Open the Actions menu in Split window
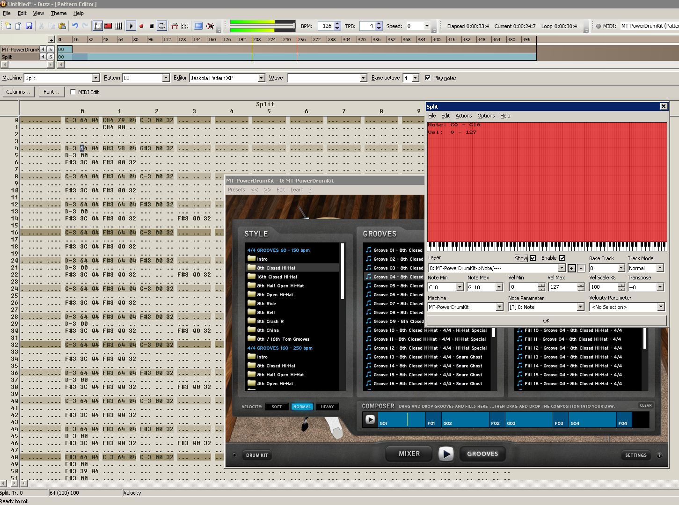Viewport: 679px width, 505px height. pos(463,116)
